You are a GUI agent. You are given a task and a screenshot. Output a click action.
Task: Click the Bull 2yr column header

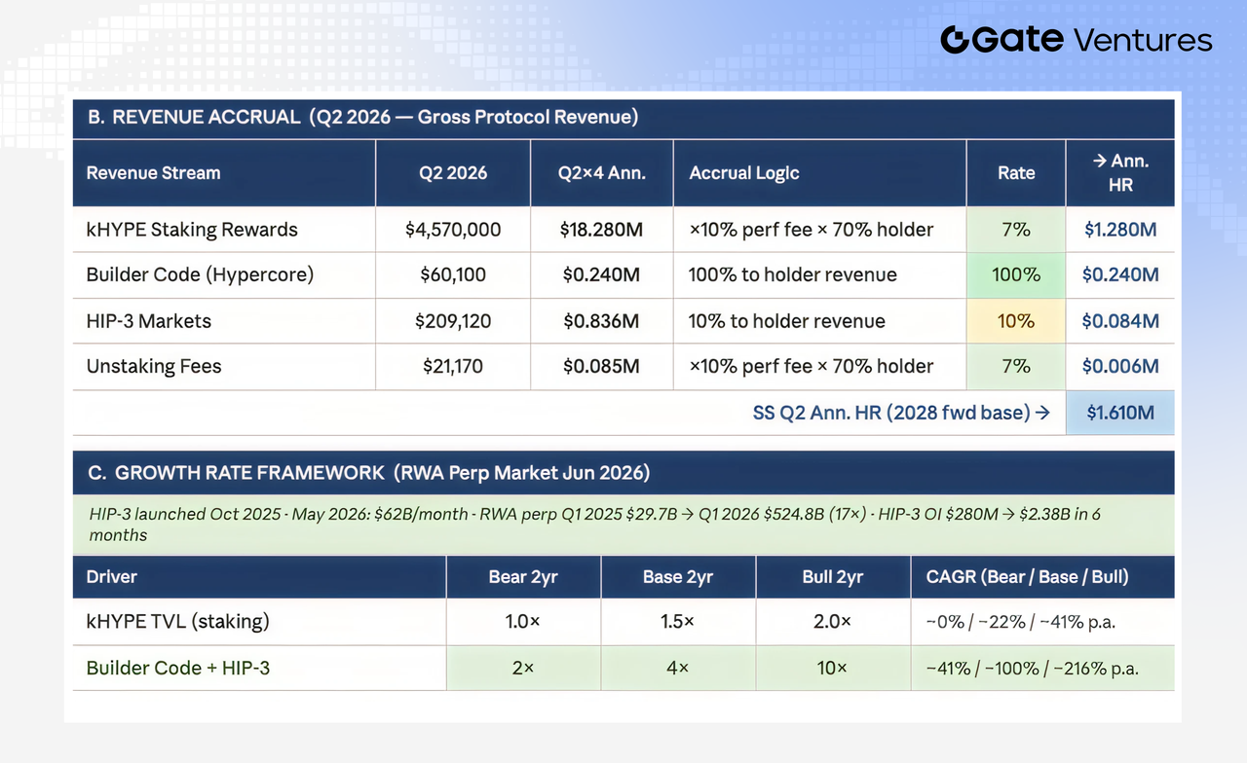833,577
